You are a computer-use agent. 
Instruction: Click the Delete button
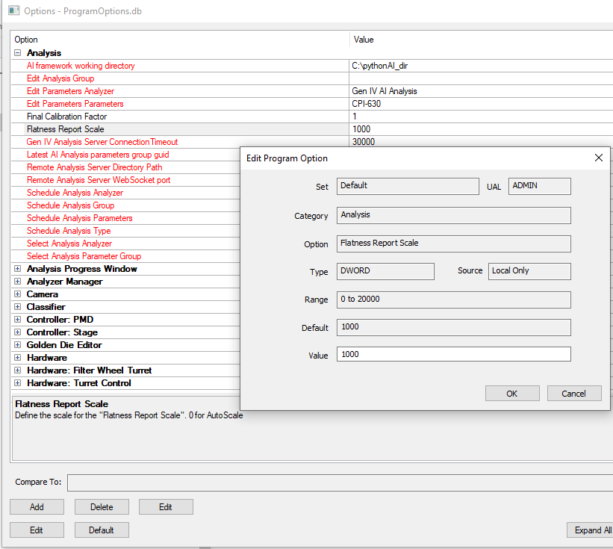click(102, 507)
